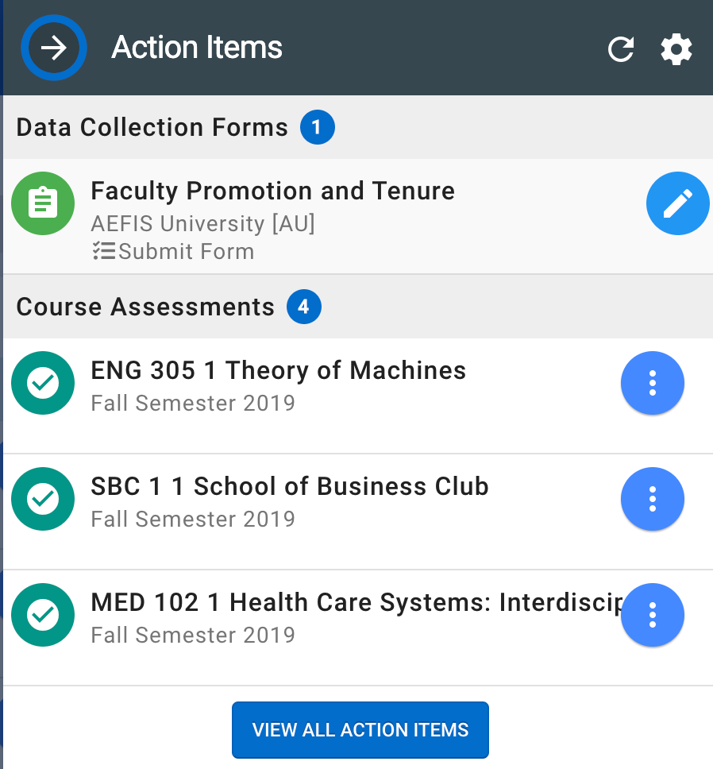
Task: Open Faculty Promotion and Tenure item
Action: point(272,191)
